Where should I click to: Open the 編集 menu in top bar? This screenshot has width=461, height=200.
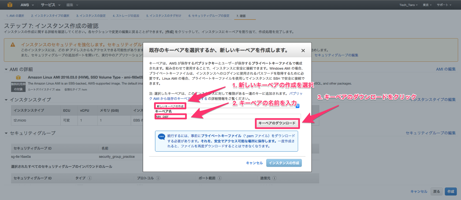coord(72,5)
